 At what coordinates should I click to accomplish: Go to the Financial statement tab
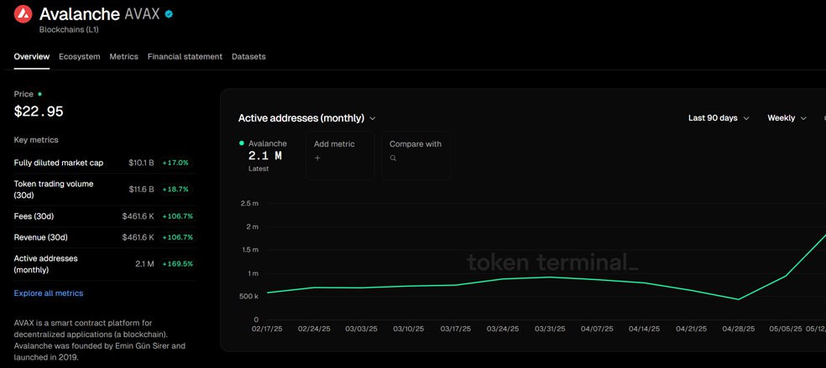(185, 56)
